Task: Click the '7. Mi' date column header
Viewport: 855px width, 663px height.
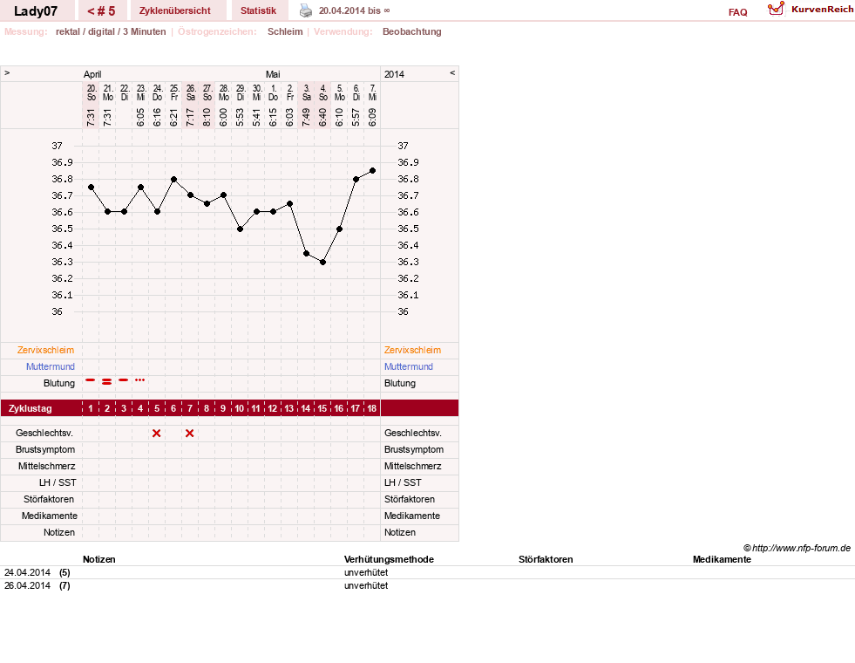Action: click(x=372, y=92)
